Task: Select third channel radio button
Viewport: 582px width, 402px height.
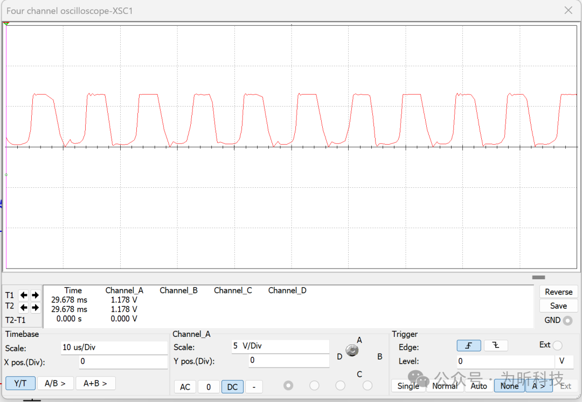Action: pyautogui.click(x=341, y=386)
